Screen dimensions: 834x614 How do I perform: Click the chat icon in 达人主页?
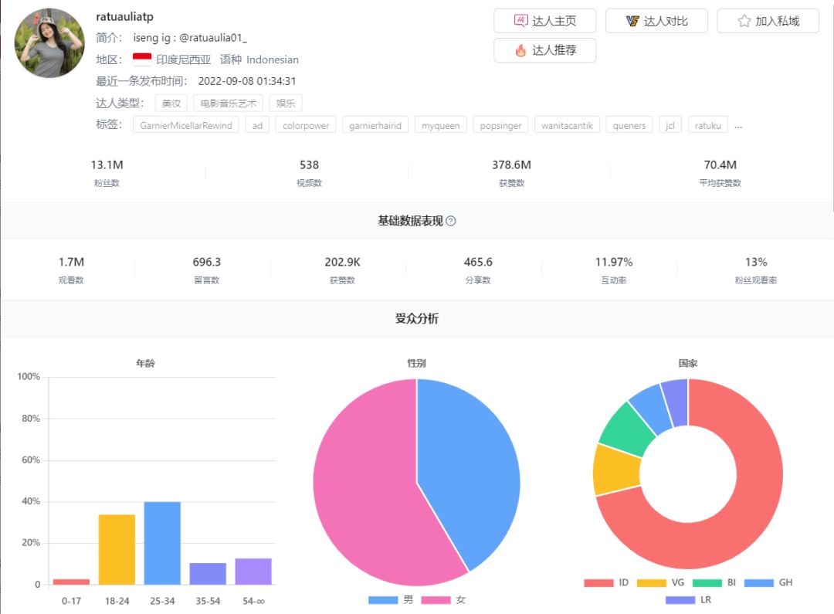click(x=520, y=21)
